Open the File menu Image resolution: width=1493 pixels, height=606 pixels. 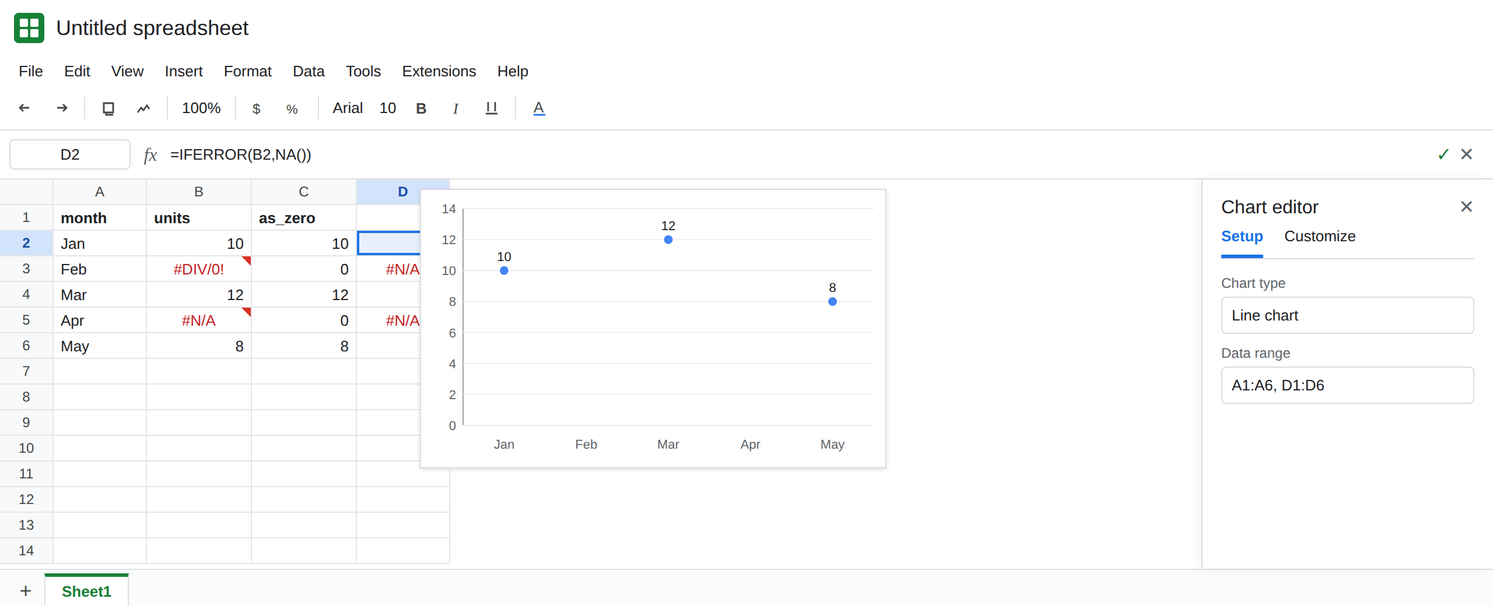(x=31, y=71)
